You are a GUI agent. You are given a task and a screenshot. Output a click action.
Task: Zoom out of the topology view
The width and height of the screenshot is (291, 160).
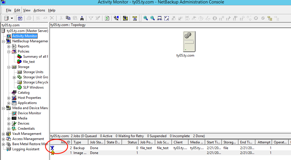pos(152,18)
